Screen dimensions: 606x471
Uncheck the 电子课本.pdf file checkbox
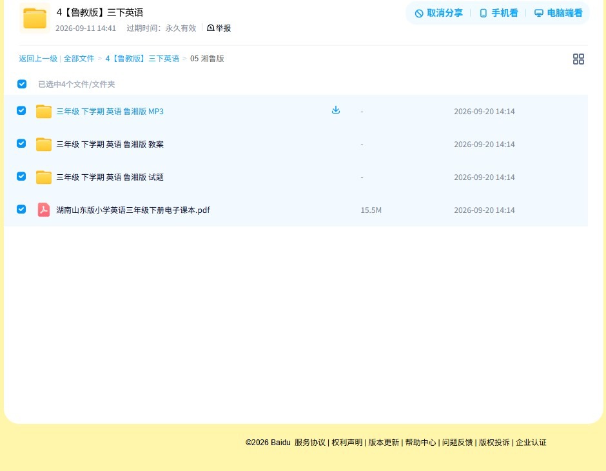tap(21, 209)
